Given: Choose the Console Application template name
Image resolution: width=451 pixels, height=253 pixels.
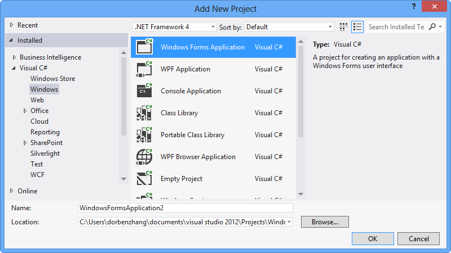Looking at the screenshot, I should pos(191,91).
